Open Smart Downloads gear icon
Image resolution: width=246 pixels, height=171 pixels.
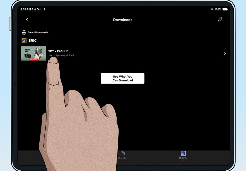[24, 32]
